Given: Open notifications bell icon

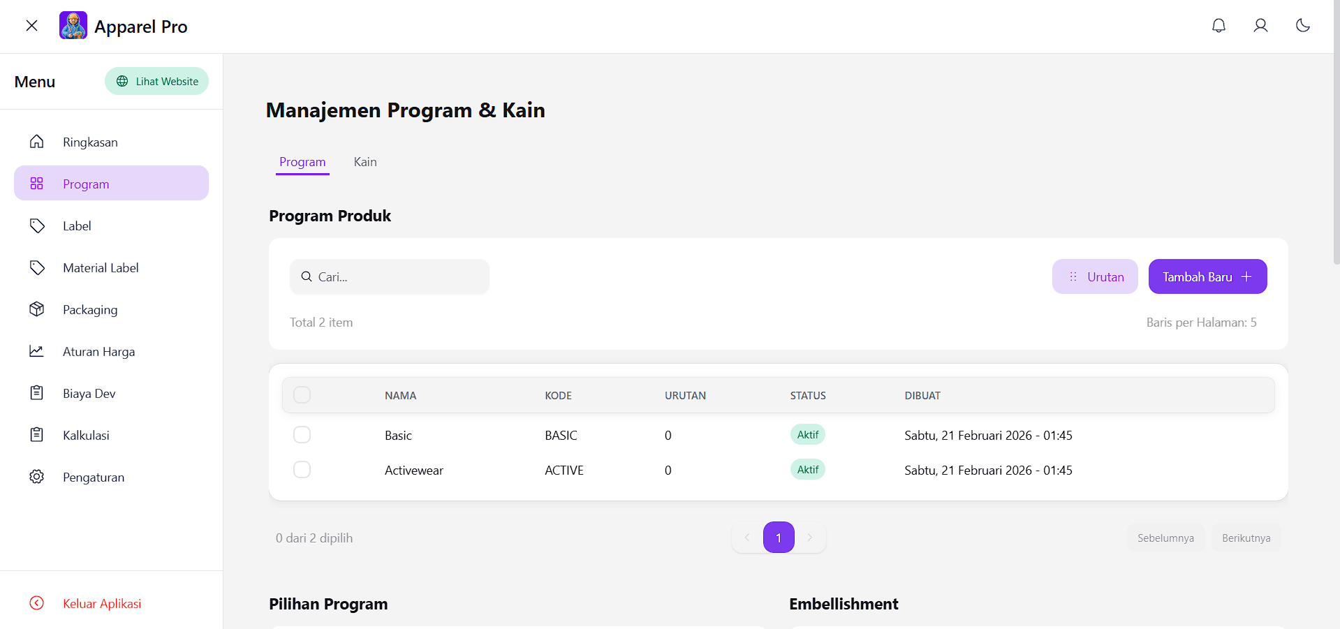Looking at the screenshot, I should [1218, 26].
